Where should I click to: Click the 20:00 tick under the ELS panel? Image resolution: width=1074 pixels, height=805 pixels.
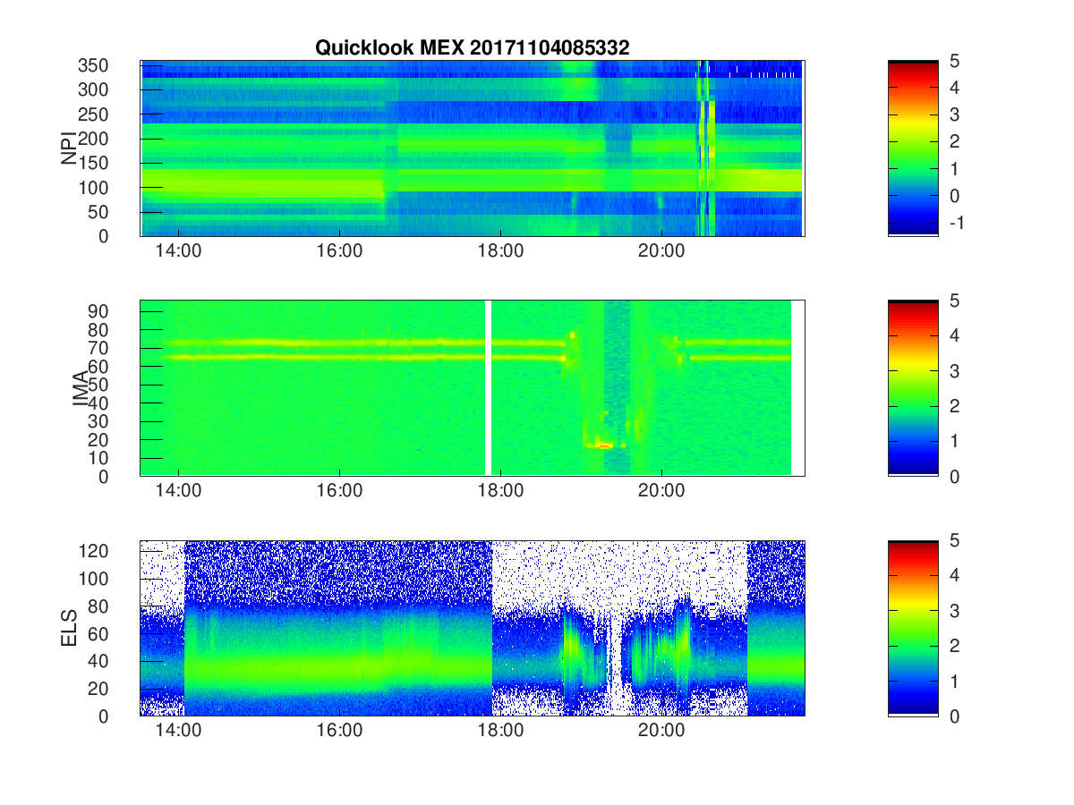pos(661,731)
